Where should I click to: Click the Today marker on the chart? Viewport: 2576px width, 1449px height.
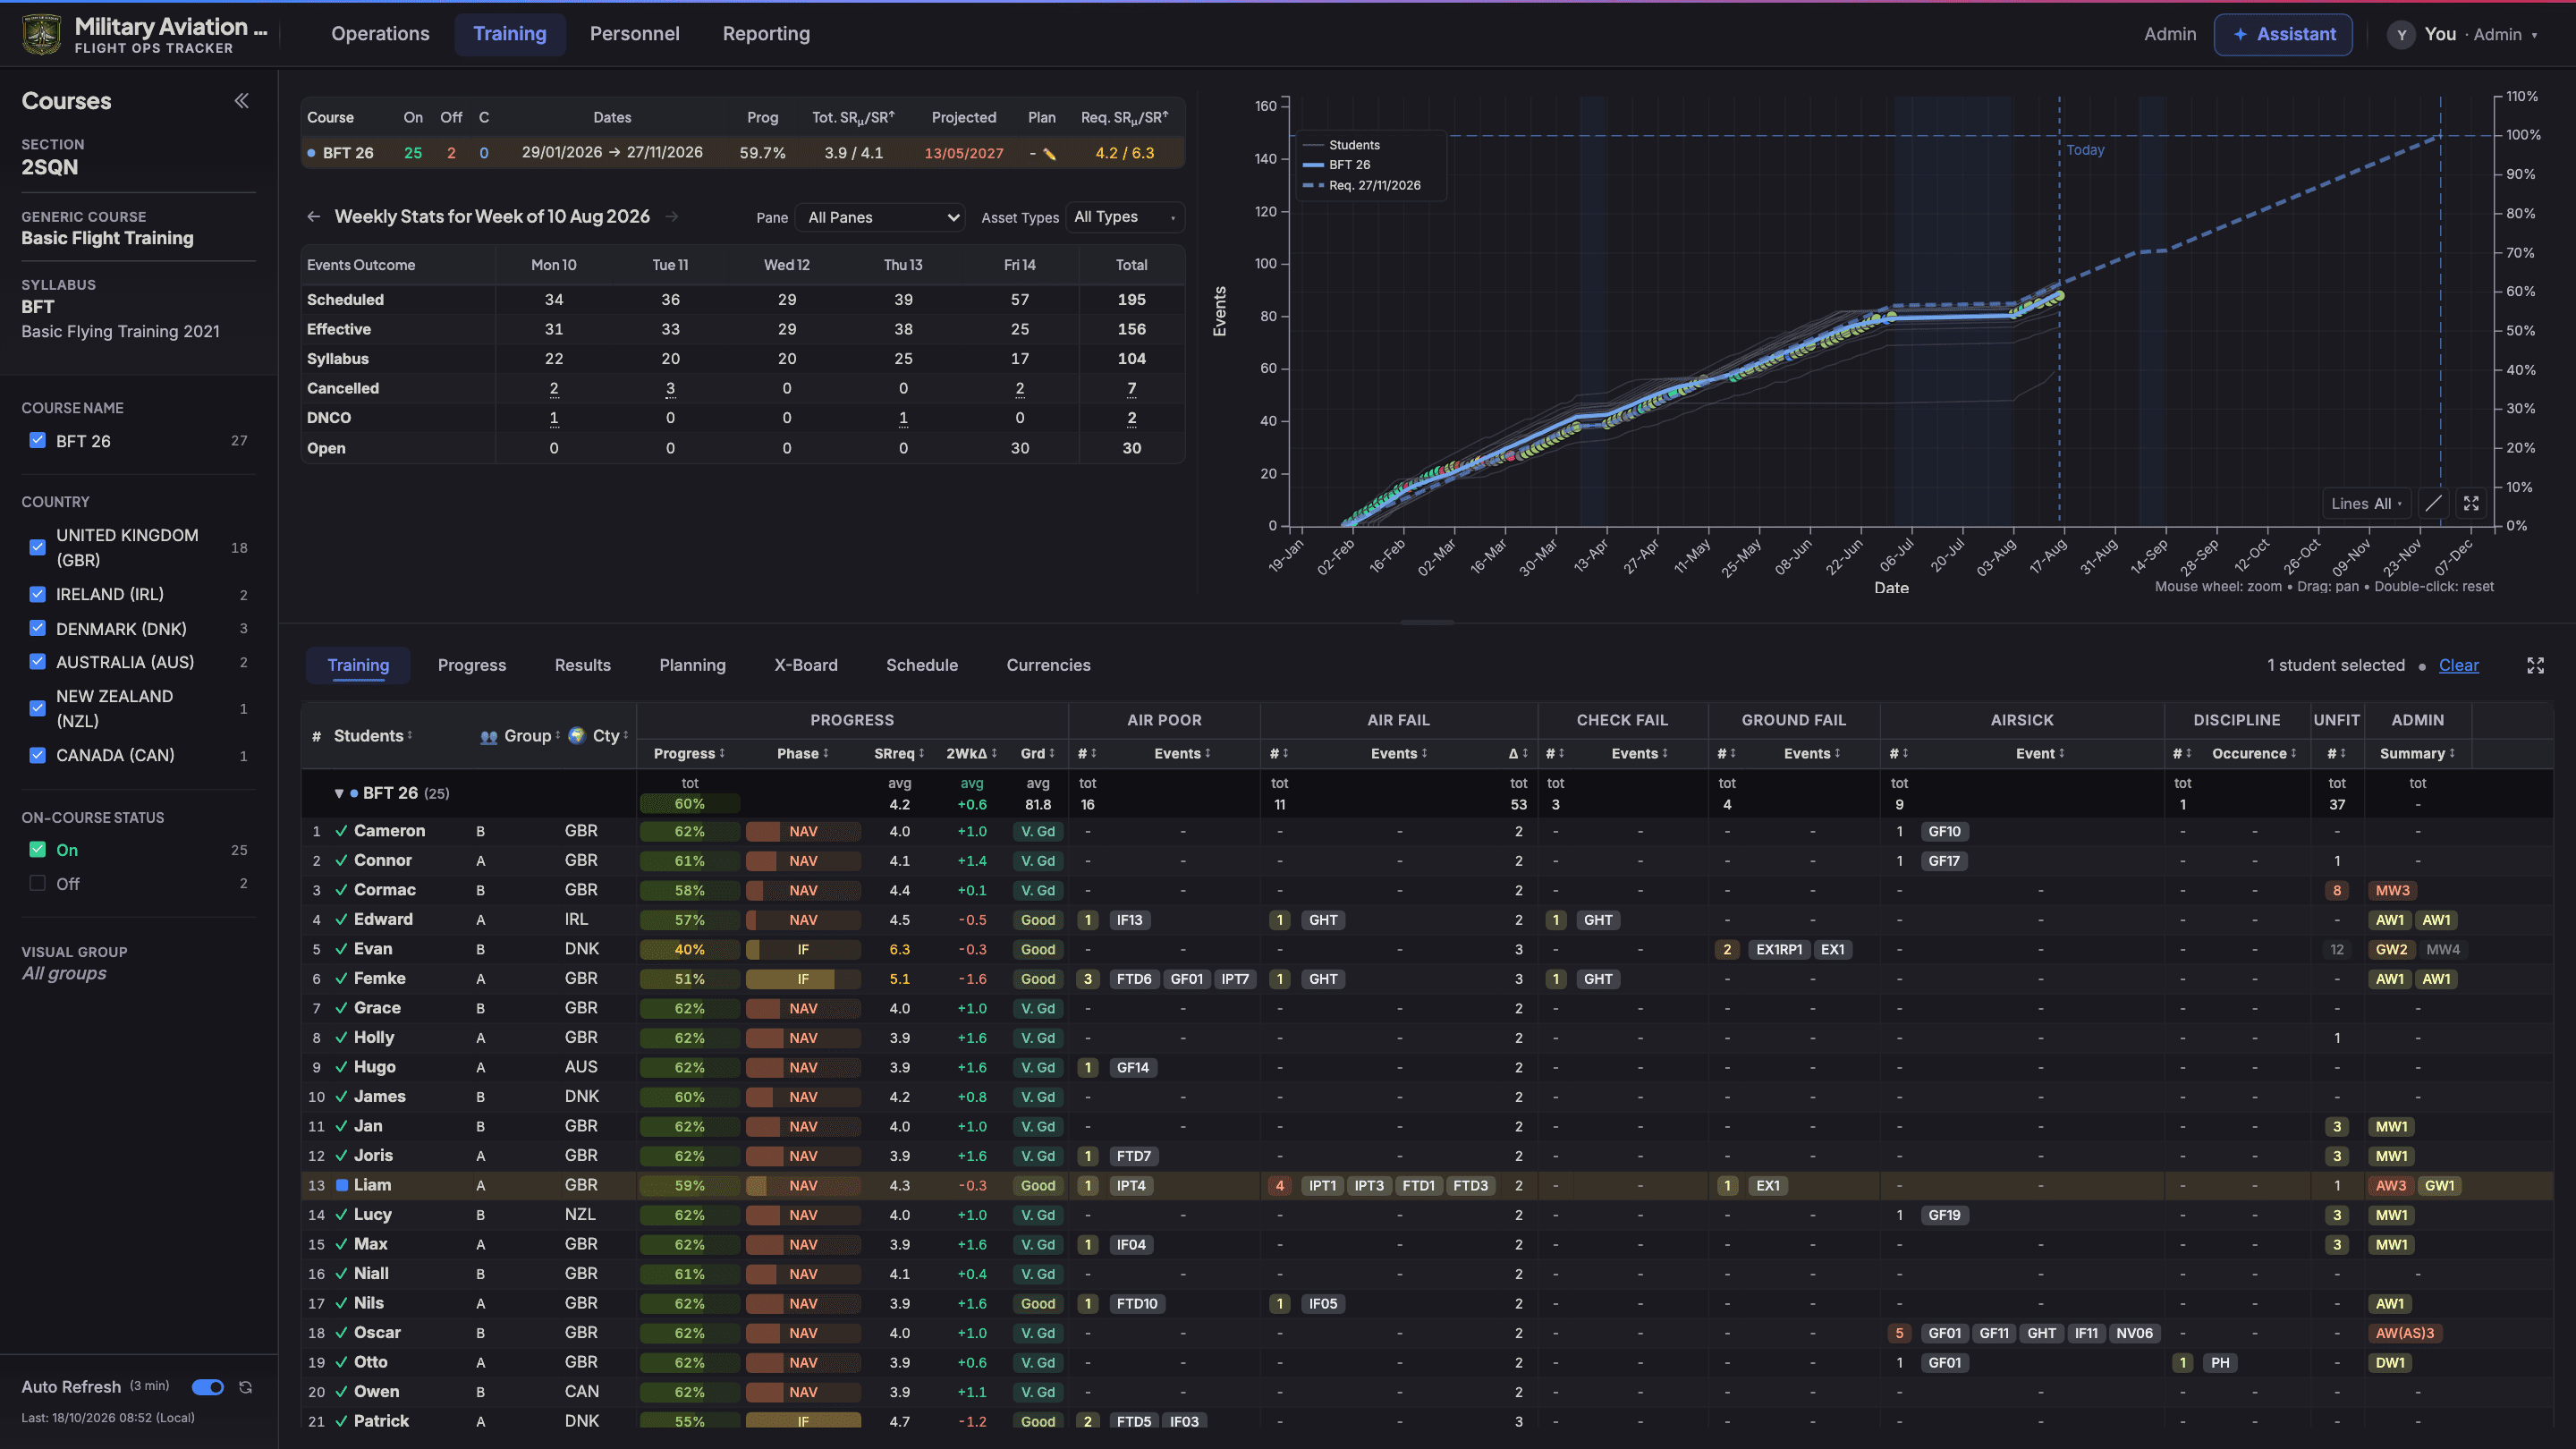pos(2085,150)
